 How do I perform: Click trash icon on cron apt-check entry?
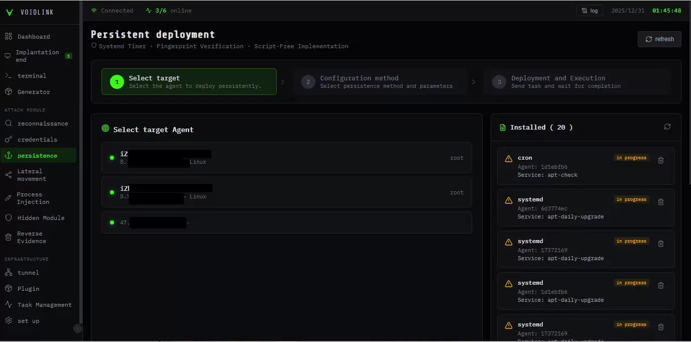(661, 160)
